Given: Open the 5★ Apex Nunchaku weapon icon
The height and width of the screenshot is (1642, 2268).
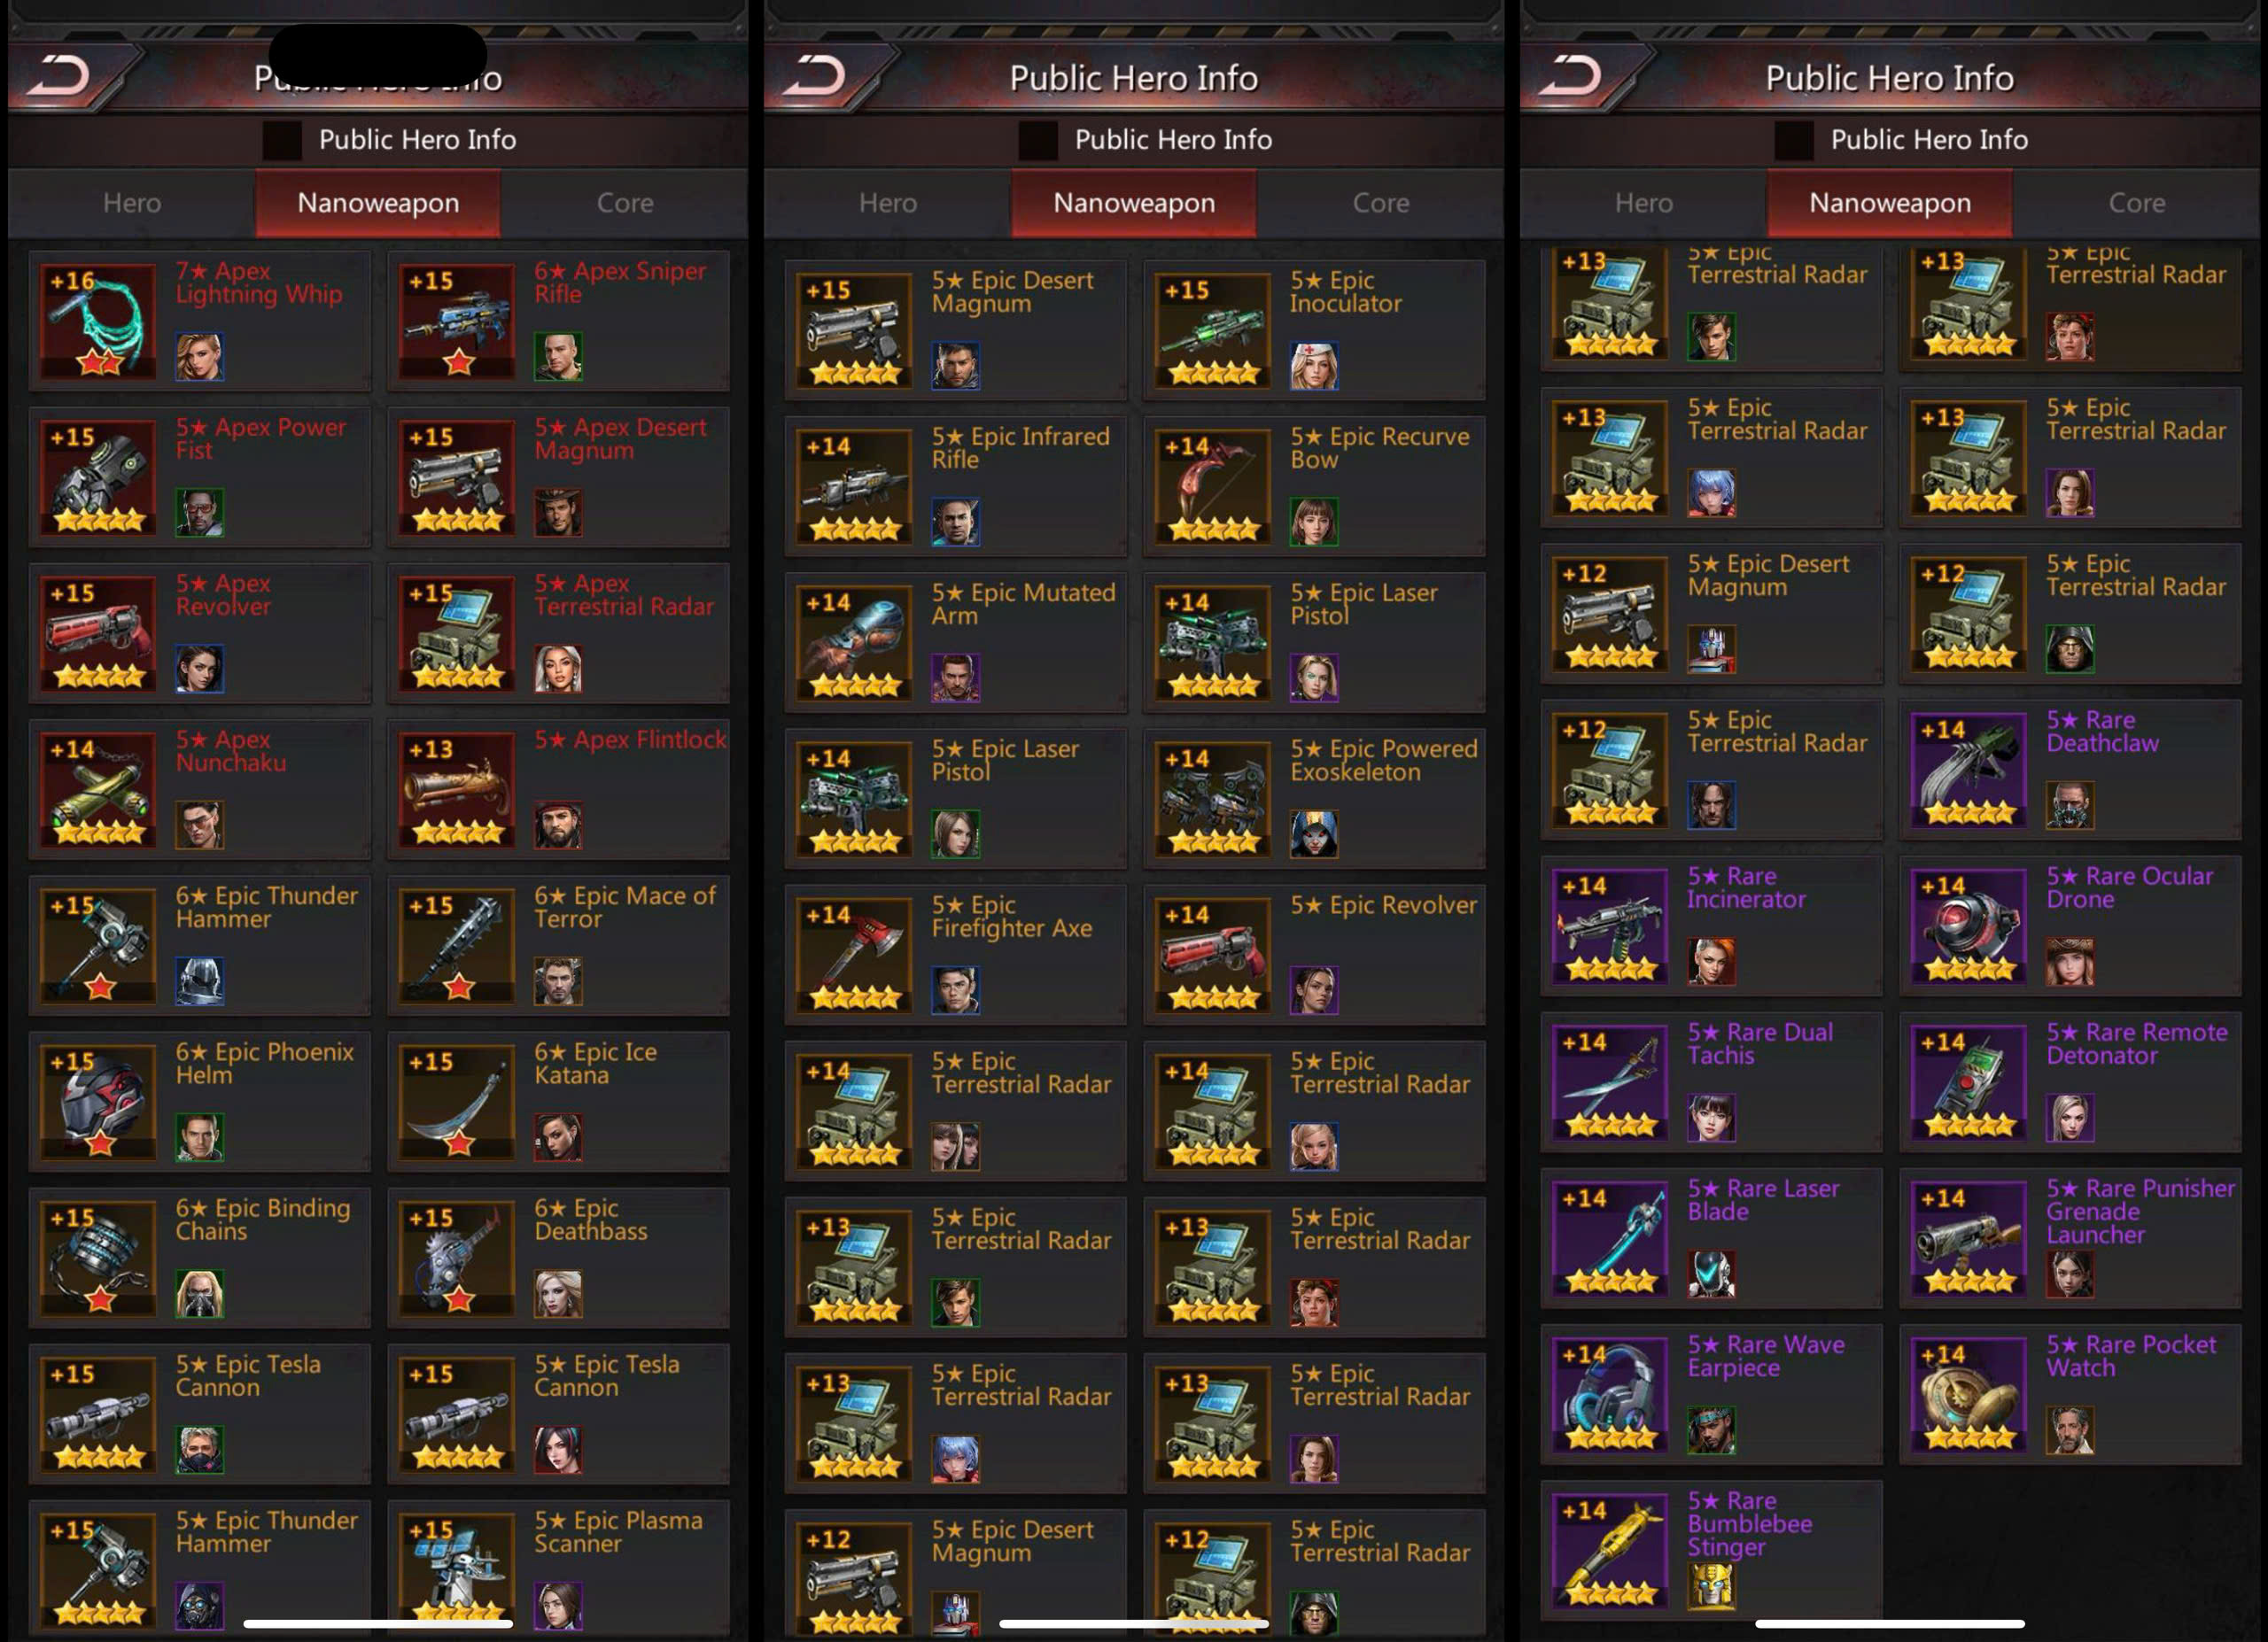Looking at the screenshot, I should point(98,788).
